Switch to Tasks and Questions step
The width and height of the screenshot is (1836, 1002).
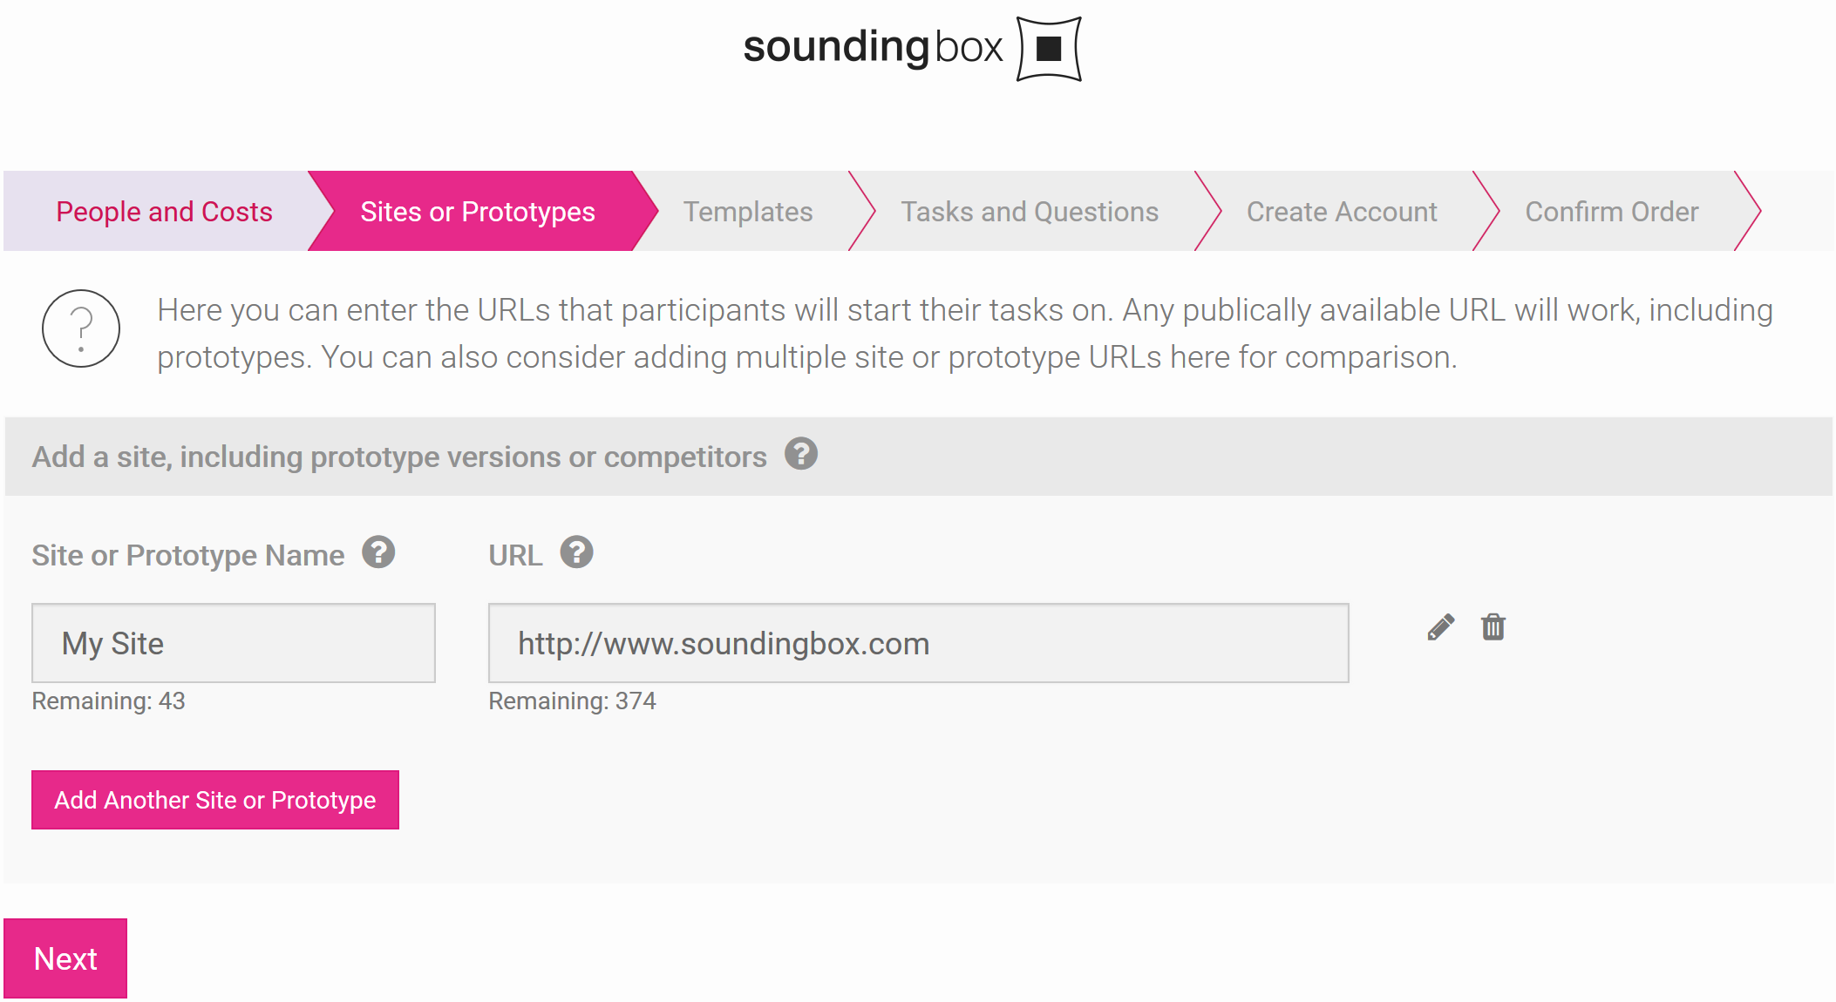coord(1030,211)
